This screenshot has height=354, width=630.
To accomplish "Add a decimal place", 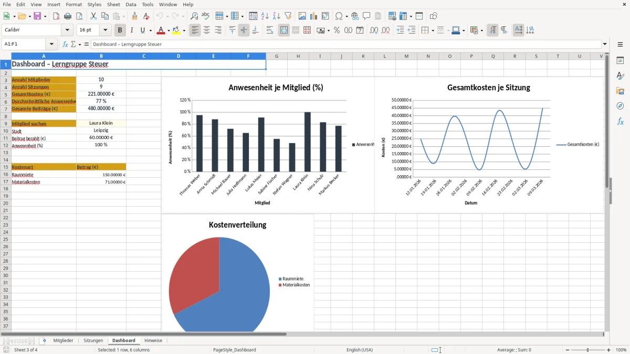I will [374, 30].
